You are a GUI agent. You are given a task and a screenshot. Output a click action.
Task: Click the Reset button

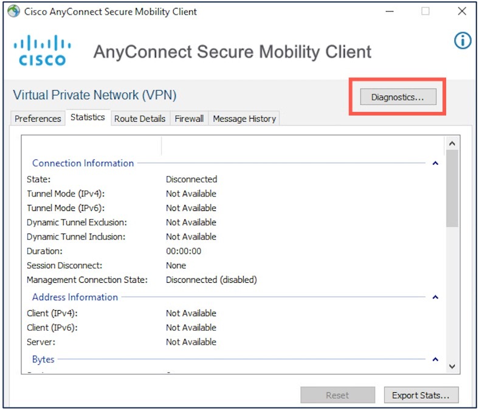point(337,395)
